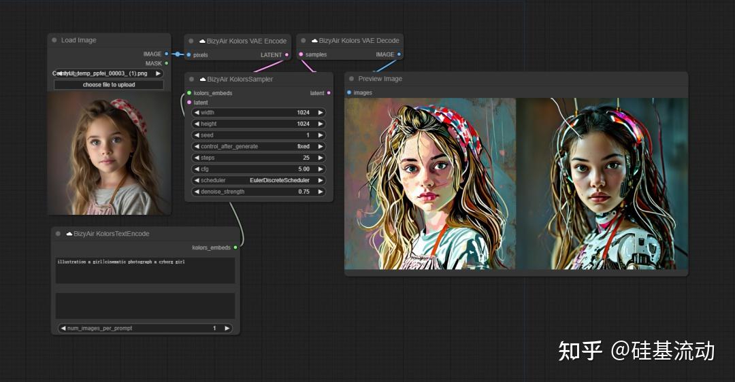The image size is (735, 382).
Task: Click the cyborg girl preview image
Action: pyautogui.click(x=602, y=184)
